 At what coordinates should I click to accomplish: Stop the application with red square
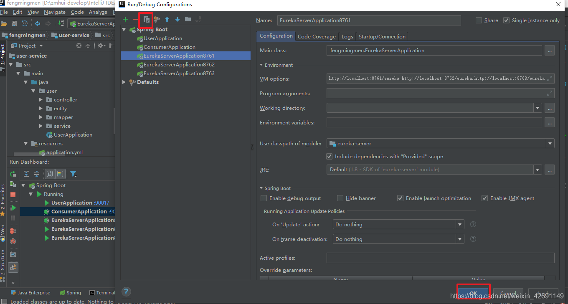(13, 195)
